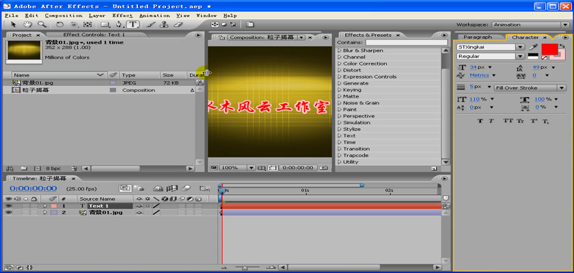The width and height of the screenshot is (574, 273).
Task: Open the 100% magnification dropdown
Action: pos(251,168)
